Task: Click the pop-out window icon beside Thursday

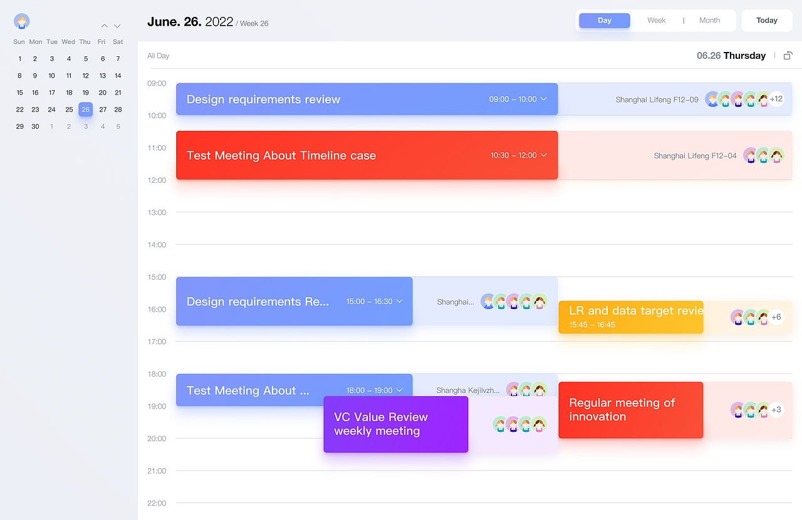Action: point(788,56)
